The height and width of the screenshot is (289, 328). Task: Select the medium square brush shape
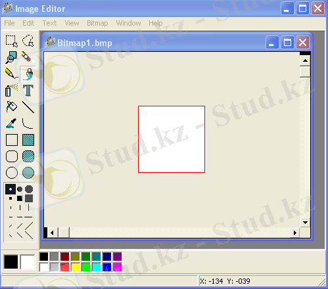coord(20,198)
